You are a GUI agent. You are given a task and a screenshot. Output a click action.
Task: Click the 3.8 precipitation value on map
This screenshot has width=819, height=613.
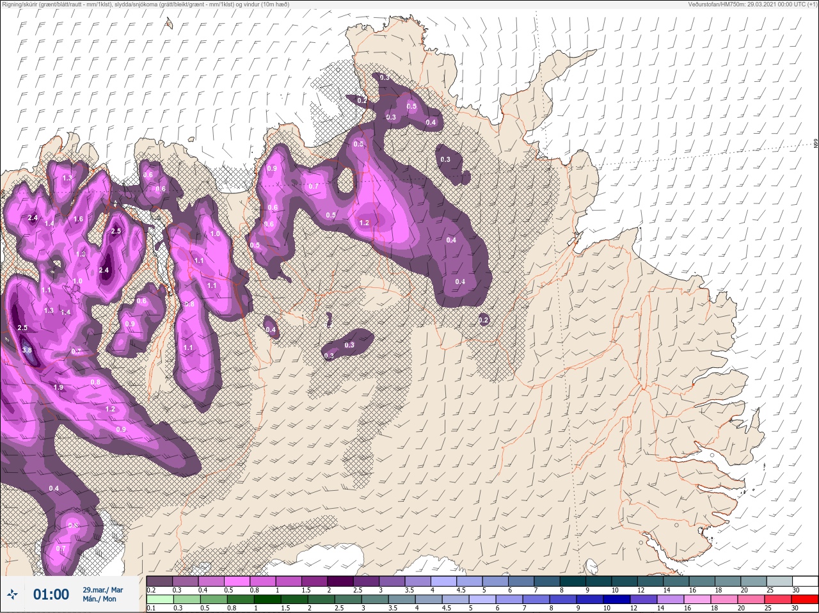point(27,350)
